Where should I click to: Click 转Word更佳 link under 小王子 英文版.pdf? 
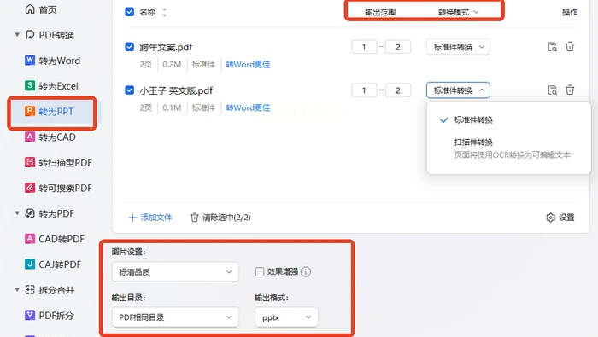coord(248,107)
